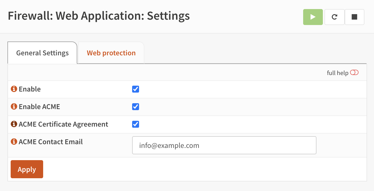This screenshot has height=191, width=374.
Task: Toggle the full help switch
Action: (x=354, y=73)
